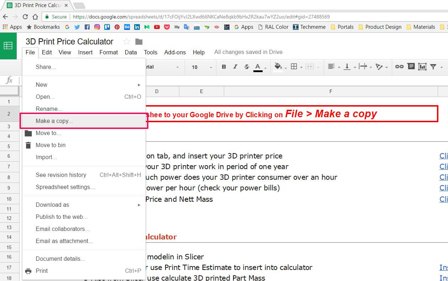Open the Add-ons menu
448x281 pixels.
point(175,52)
